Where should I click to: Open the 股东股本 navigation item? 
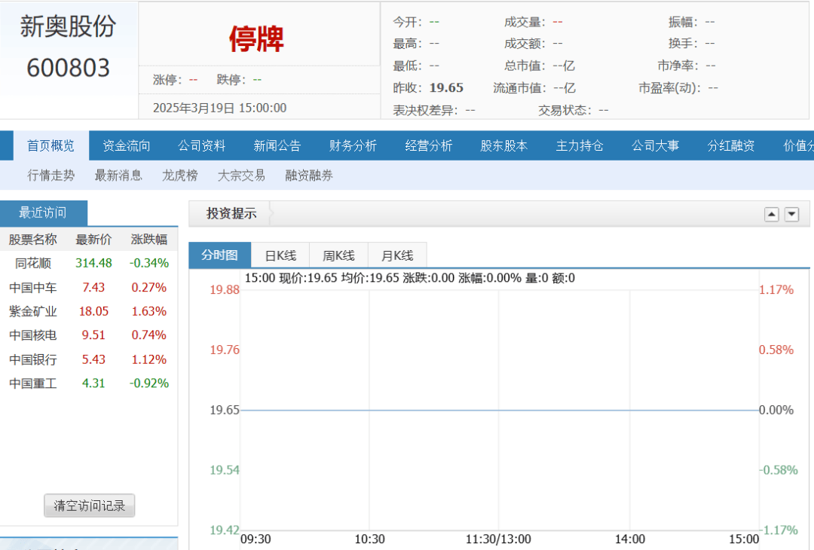[x=503, y=146]
